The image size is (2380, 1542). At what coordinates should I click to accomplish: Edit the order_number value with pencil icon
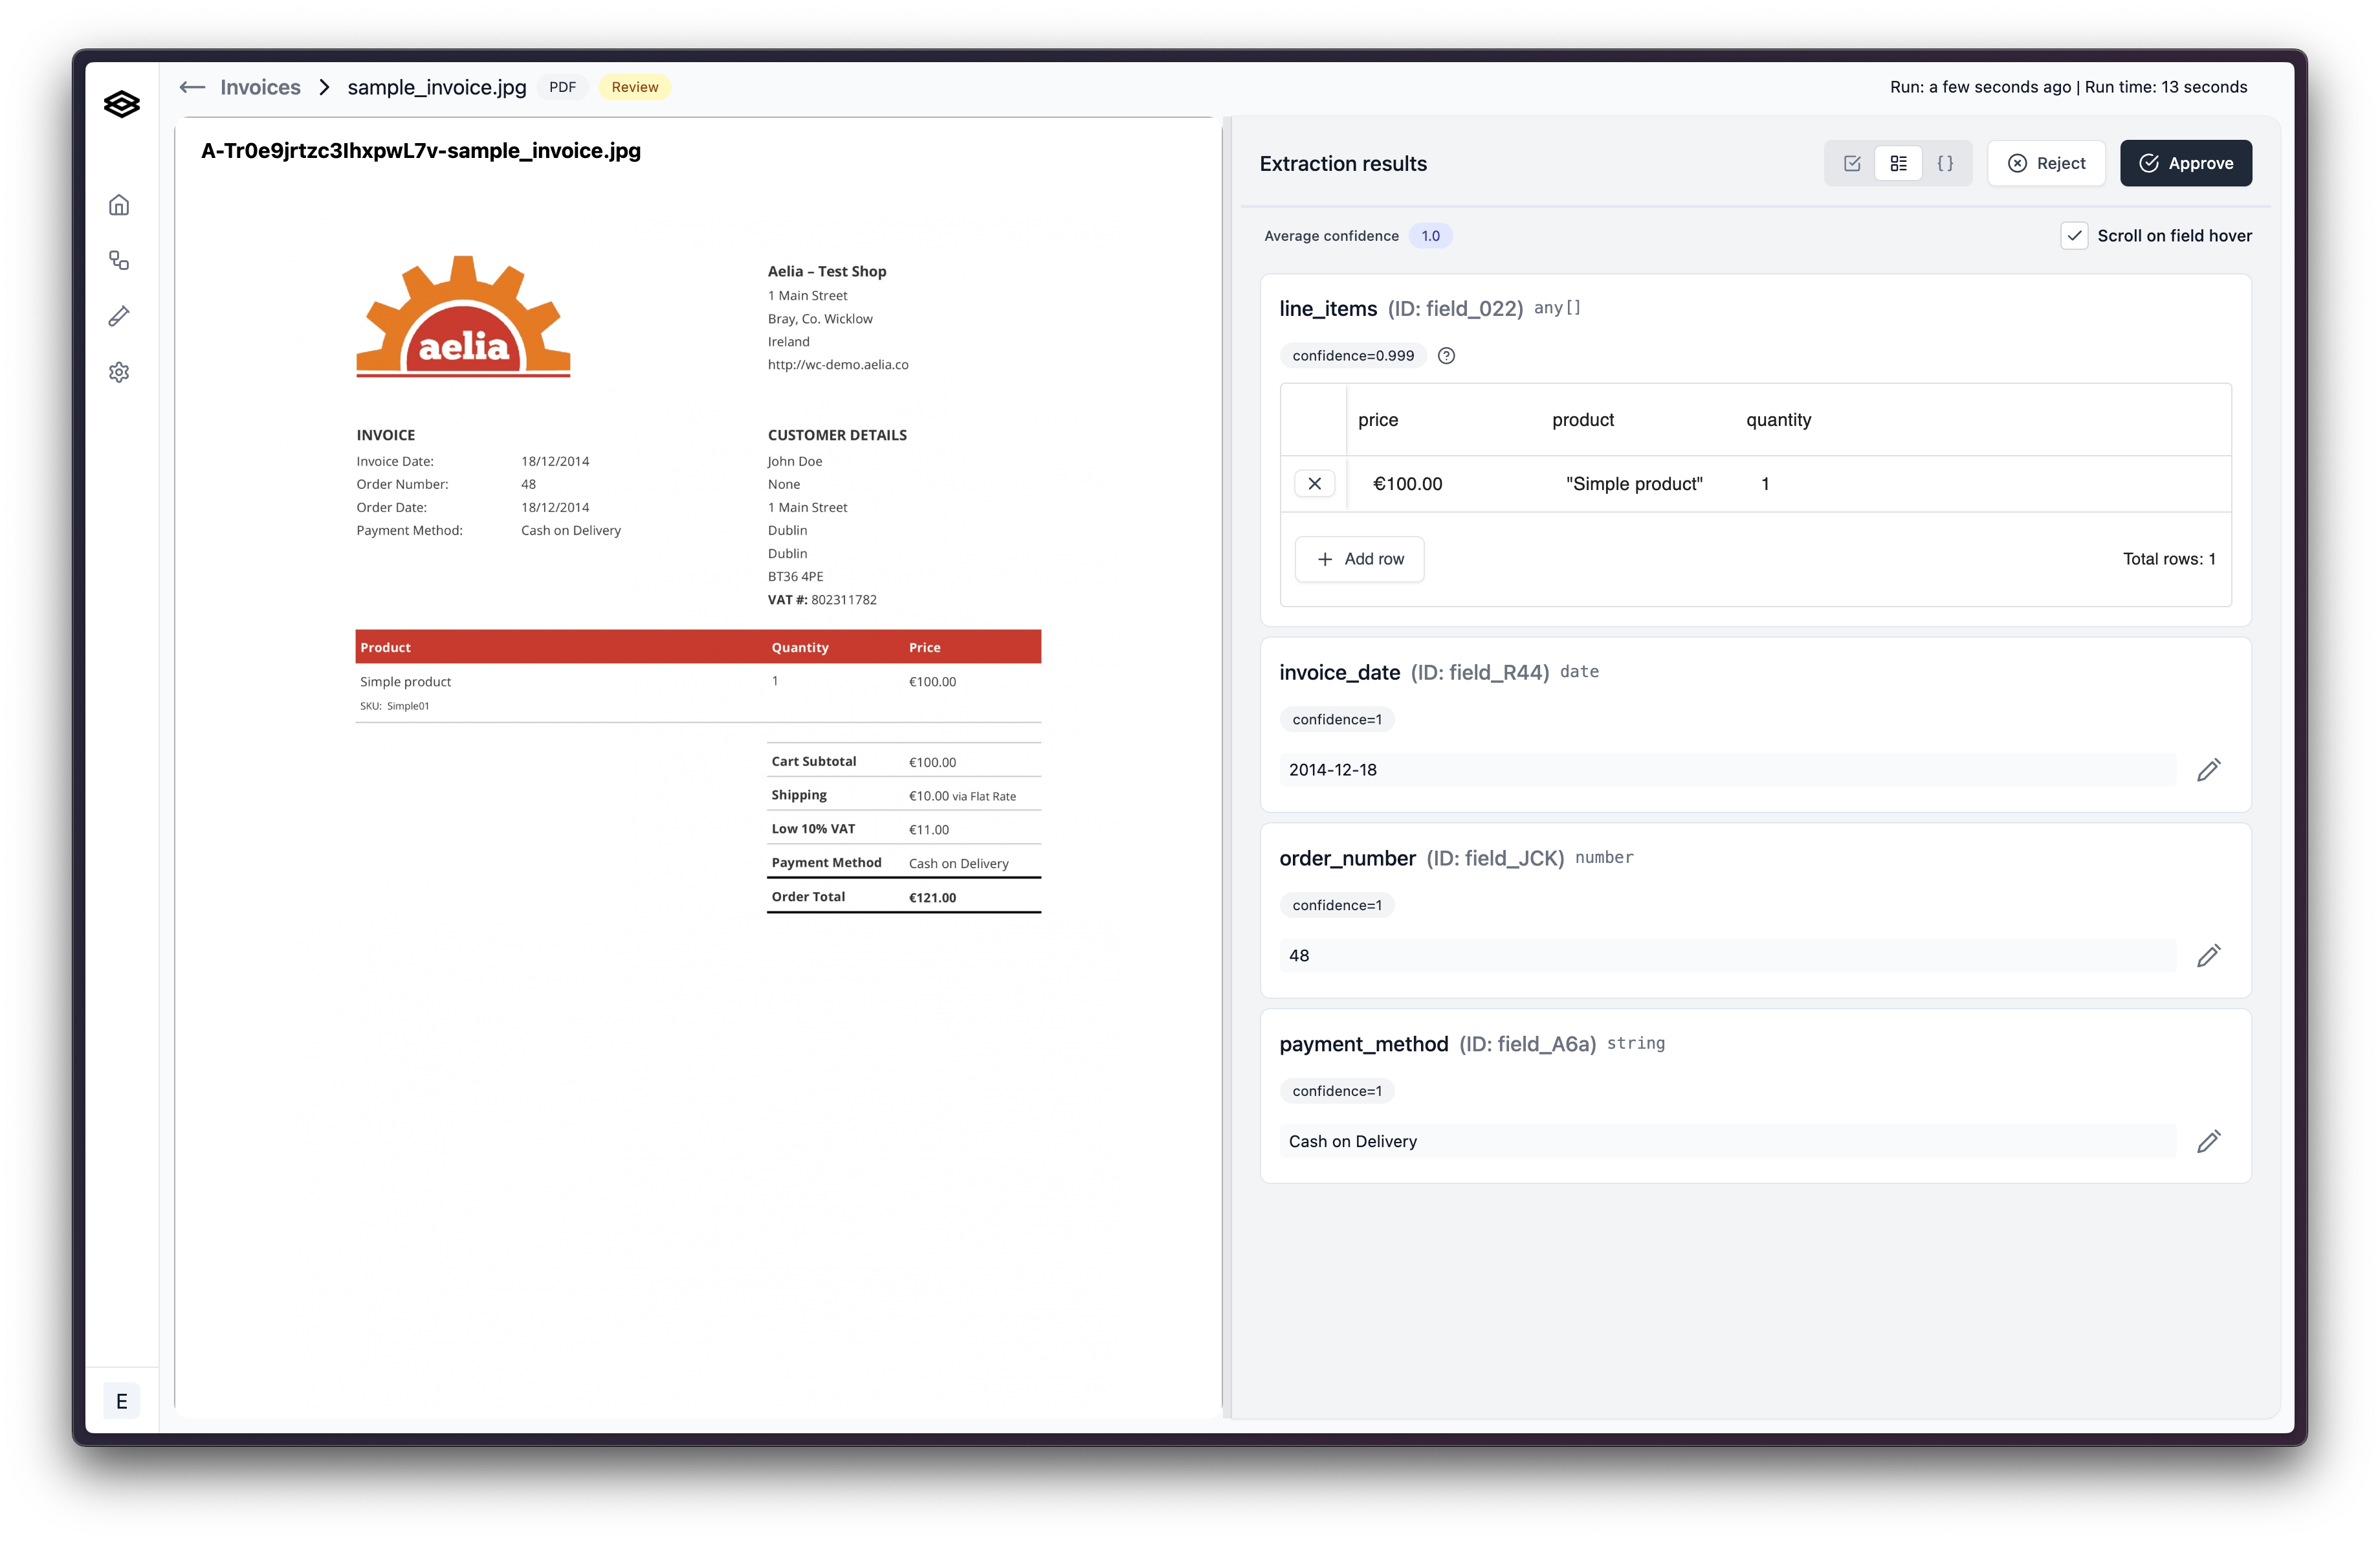[2208, 955]
